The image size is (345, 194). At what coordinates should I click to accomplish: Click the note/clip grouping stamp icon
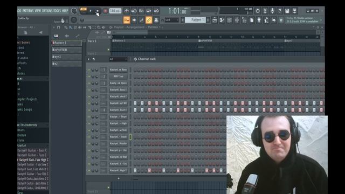coord(156,20)
